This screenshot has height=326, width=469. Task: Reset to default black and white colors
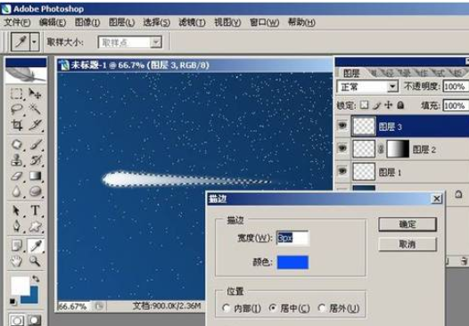(x=12, y=301)
